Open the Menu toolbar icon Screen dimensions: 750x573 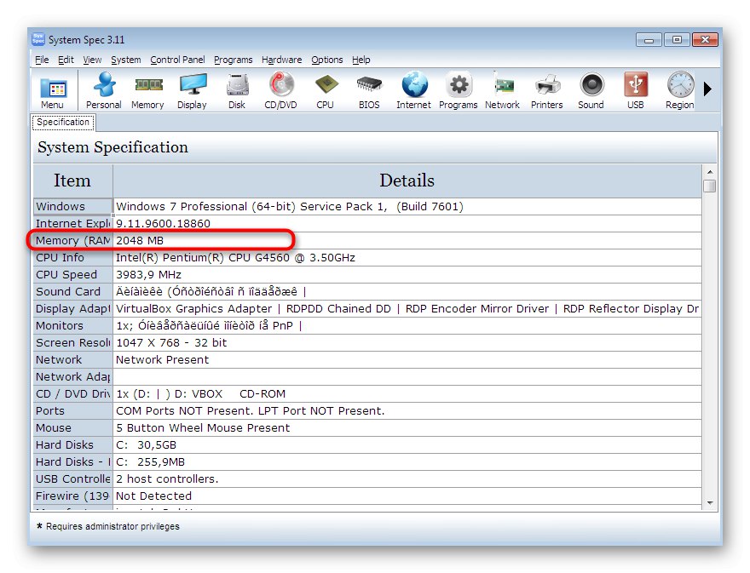tap(52, 92)
